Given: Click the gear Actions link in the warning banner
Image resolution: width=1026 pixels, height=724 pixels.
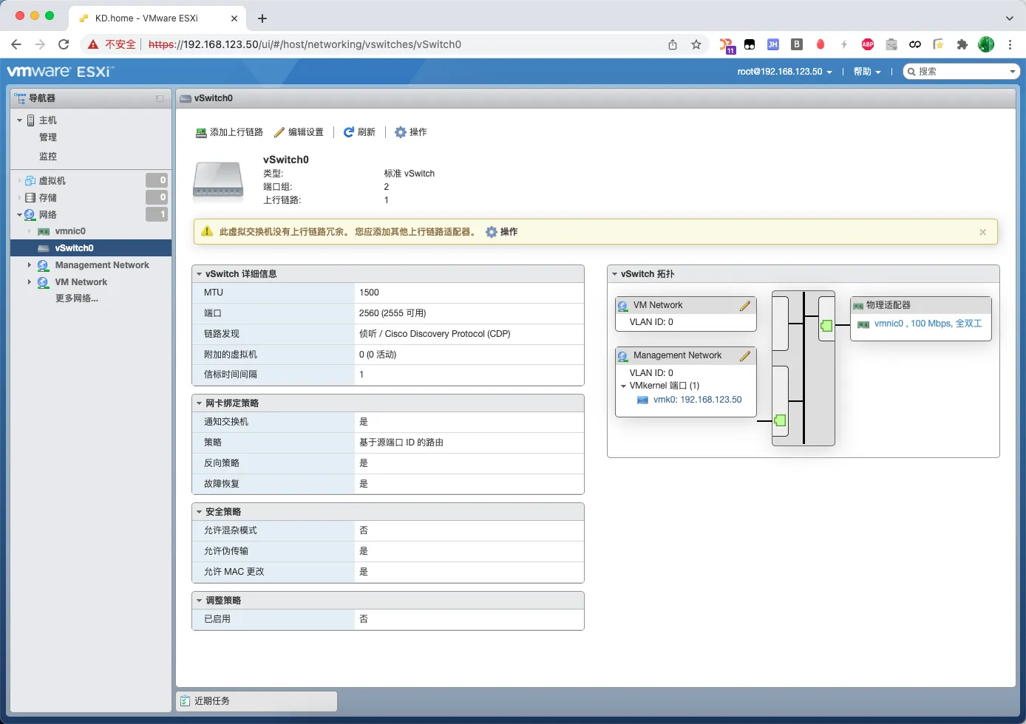Looking at the screenshot, I should coord(501,232).
